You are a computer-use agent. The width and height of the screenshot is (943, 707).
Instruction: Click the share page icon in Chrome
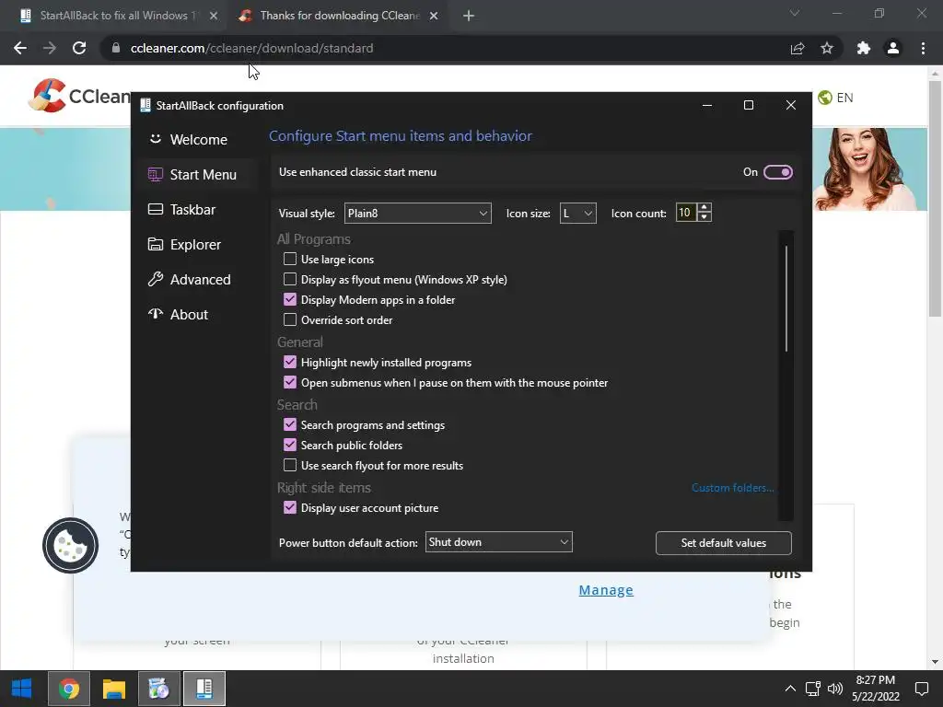pos(797,48)
